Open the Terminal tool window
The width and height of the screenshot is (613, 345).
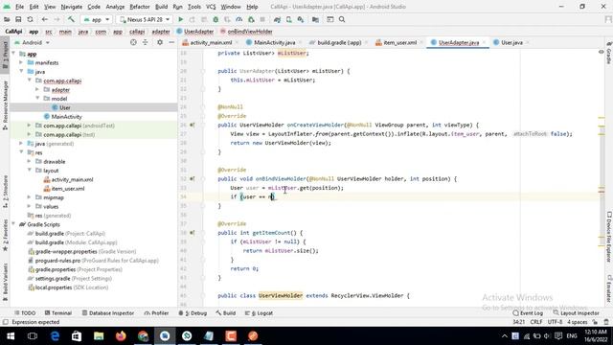pyautogui.click(x=58, y=313)
